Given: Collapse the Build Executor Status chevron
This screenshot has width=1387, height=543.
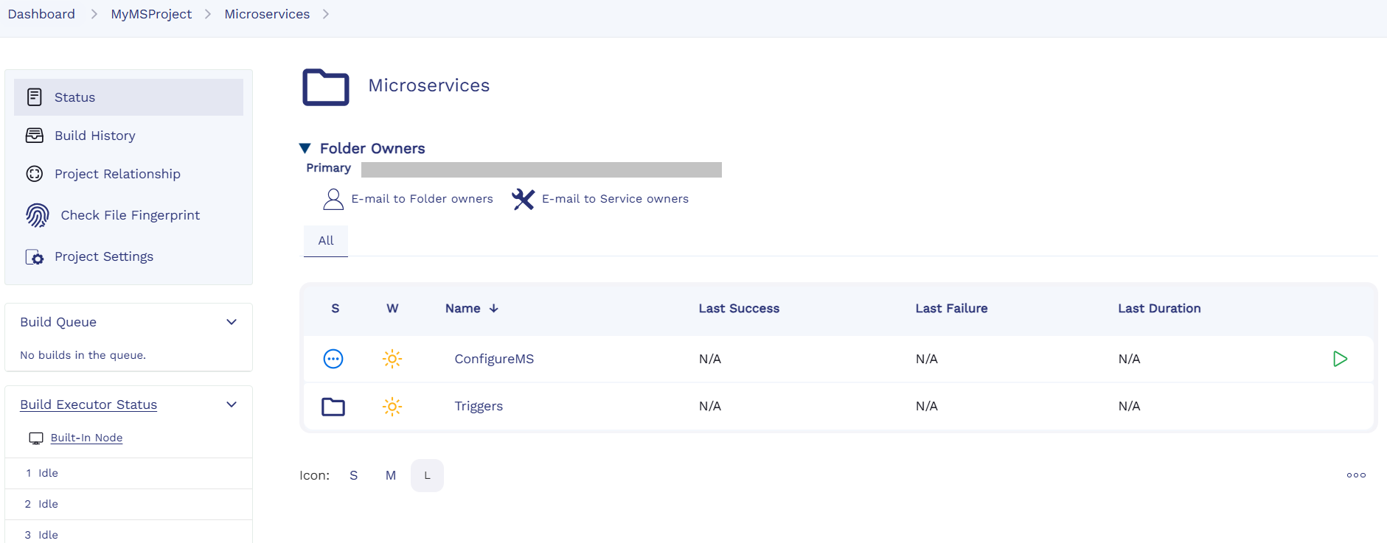Looking at the screenshot, I should coord(232,404).
